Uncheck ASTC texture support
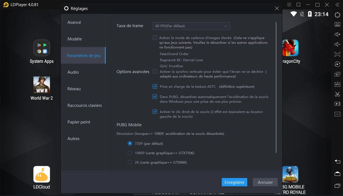This screenshot has width=343, height=196. pos(155,86)
